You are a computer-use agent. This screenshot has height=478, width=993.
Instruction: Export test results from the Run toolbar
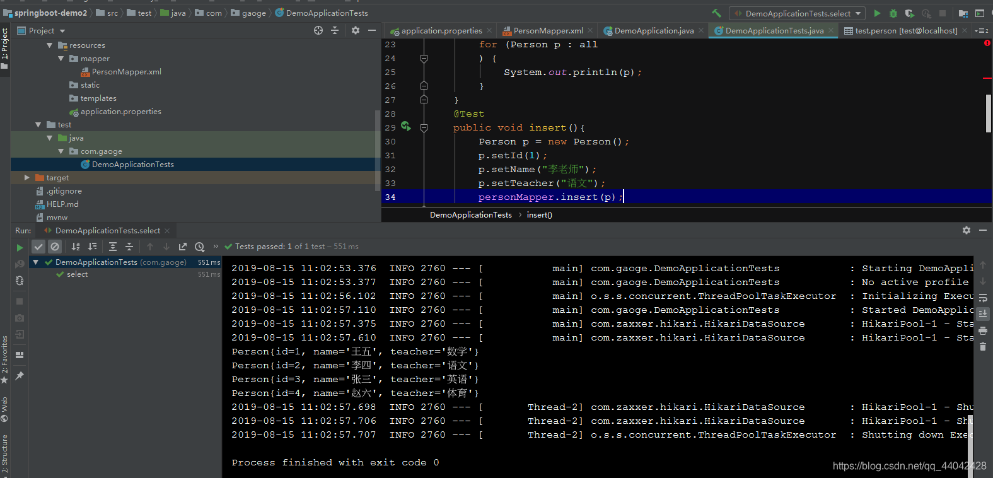click(x=183, y=247)
